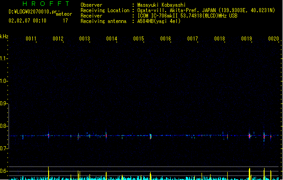Click the 0.8 kHz axis tick label

3,126
